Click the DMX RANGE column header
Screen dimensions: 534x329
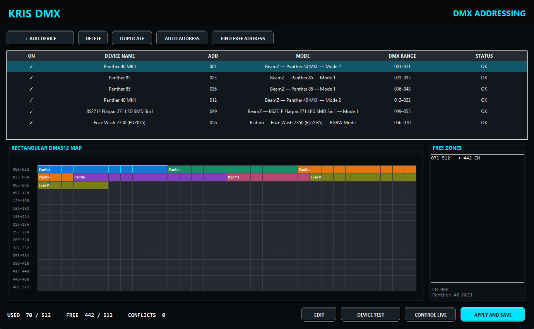click(x=402, y=56)
